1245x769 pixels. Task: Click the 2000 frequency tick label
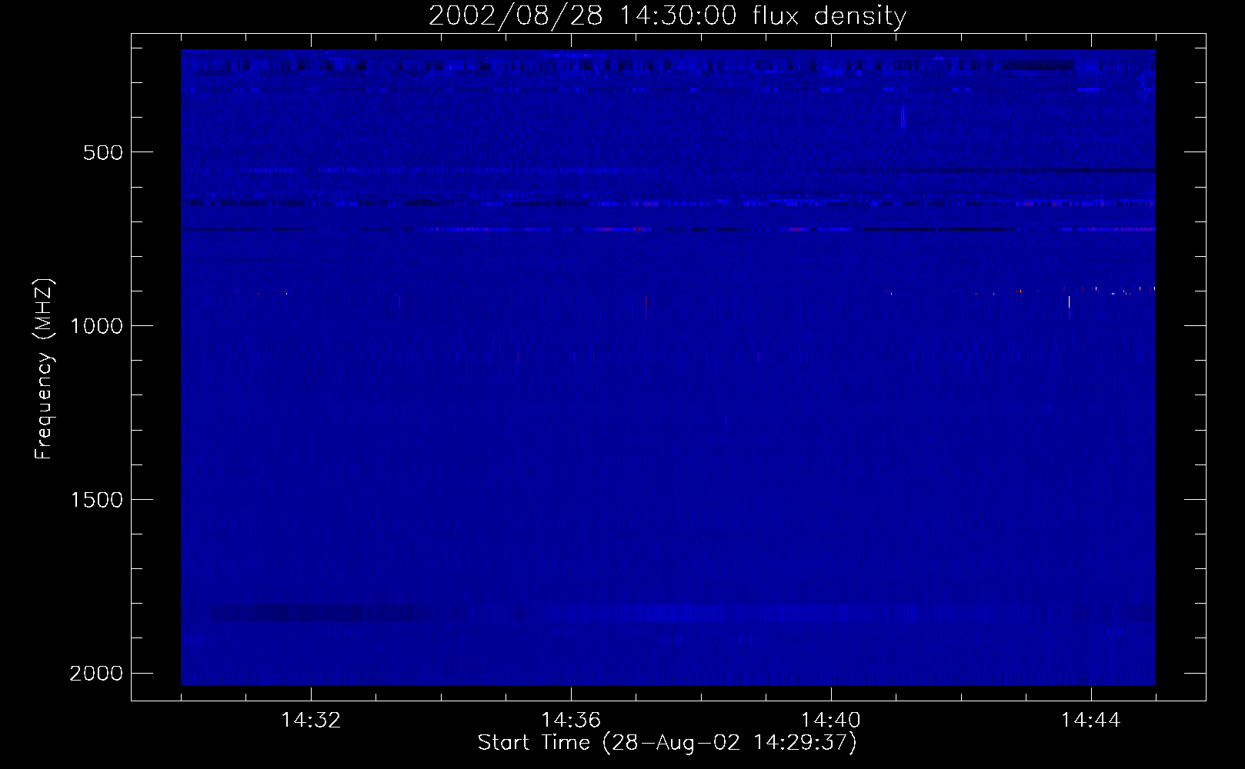click(96, 674)
